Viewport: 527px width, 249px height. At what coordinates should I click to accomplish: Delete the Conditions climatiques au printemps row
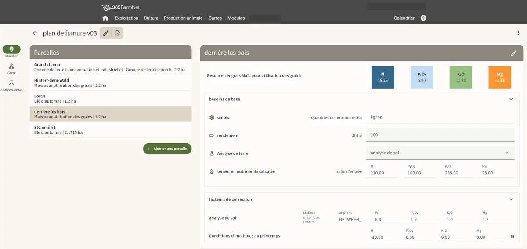[512, 237]
